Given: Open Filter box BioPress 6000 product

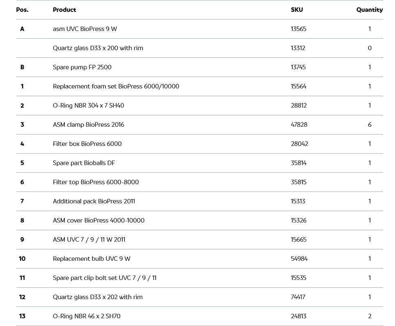Looking at the screenshot, I should [87, 144].
